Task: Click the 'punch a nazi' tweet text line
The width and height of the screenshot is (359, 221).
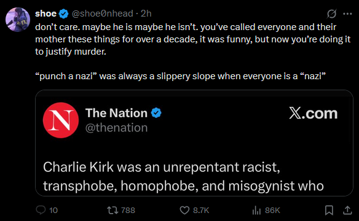Action: (x=180, y=76)
